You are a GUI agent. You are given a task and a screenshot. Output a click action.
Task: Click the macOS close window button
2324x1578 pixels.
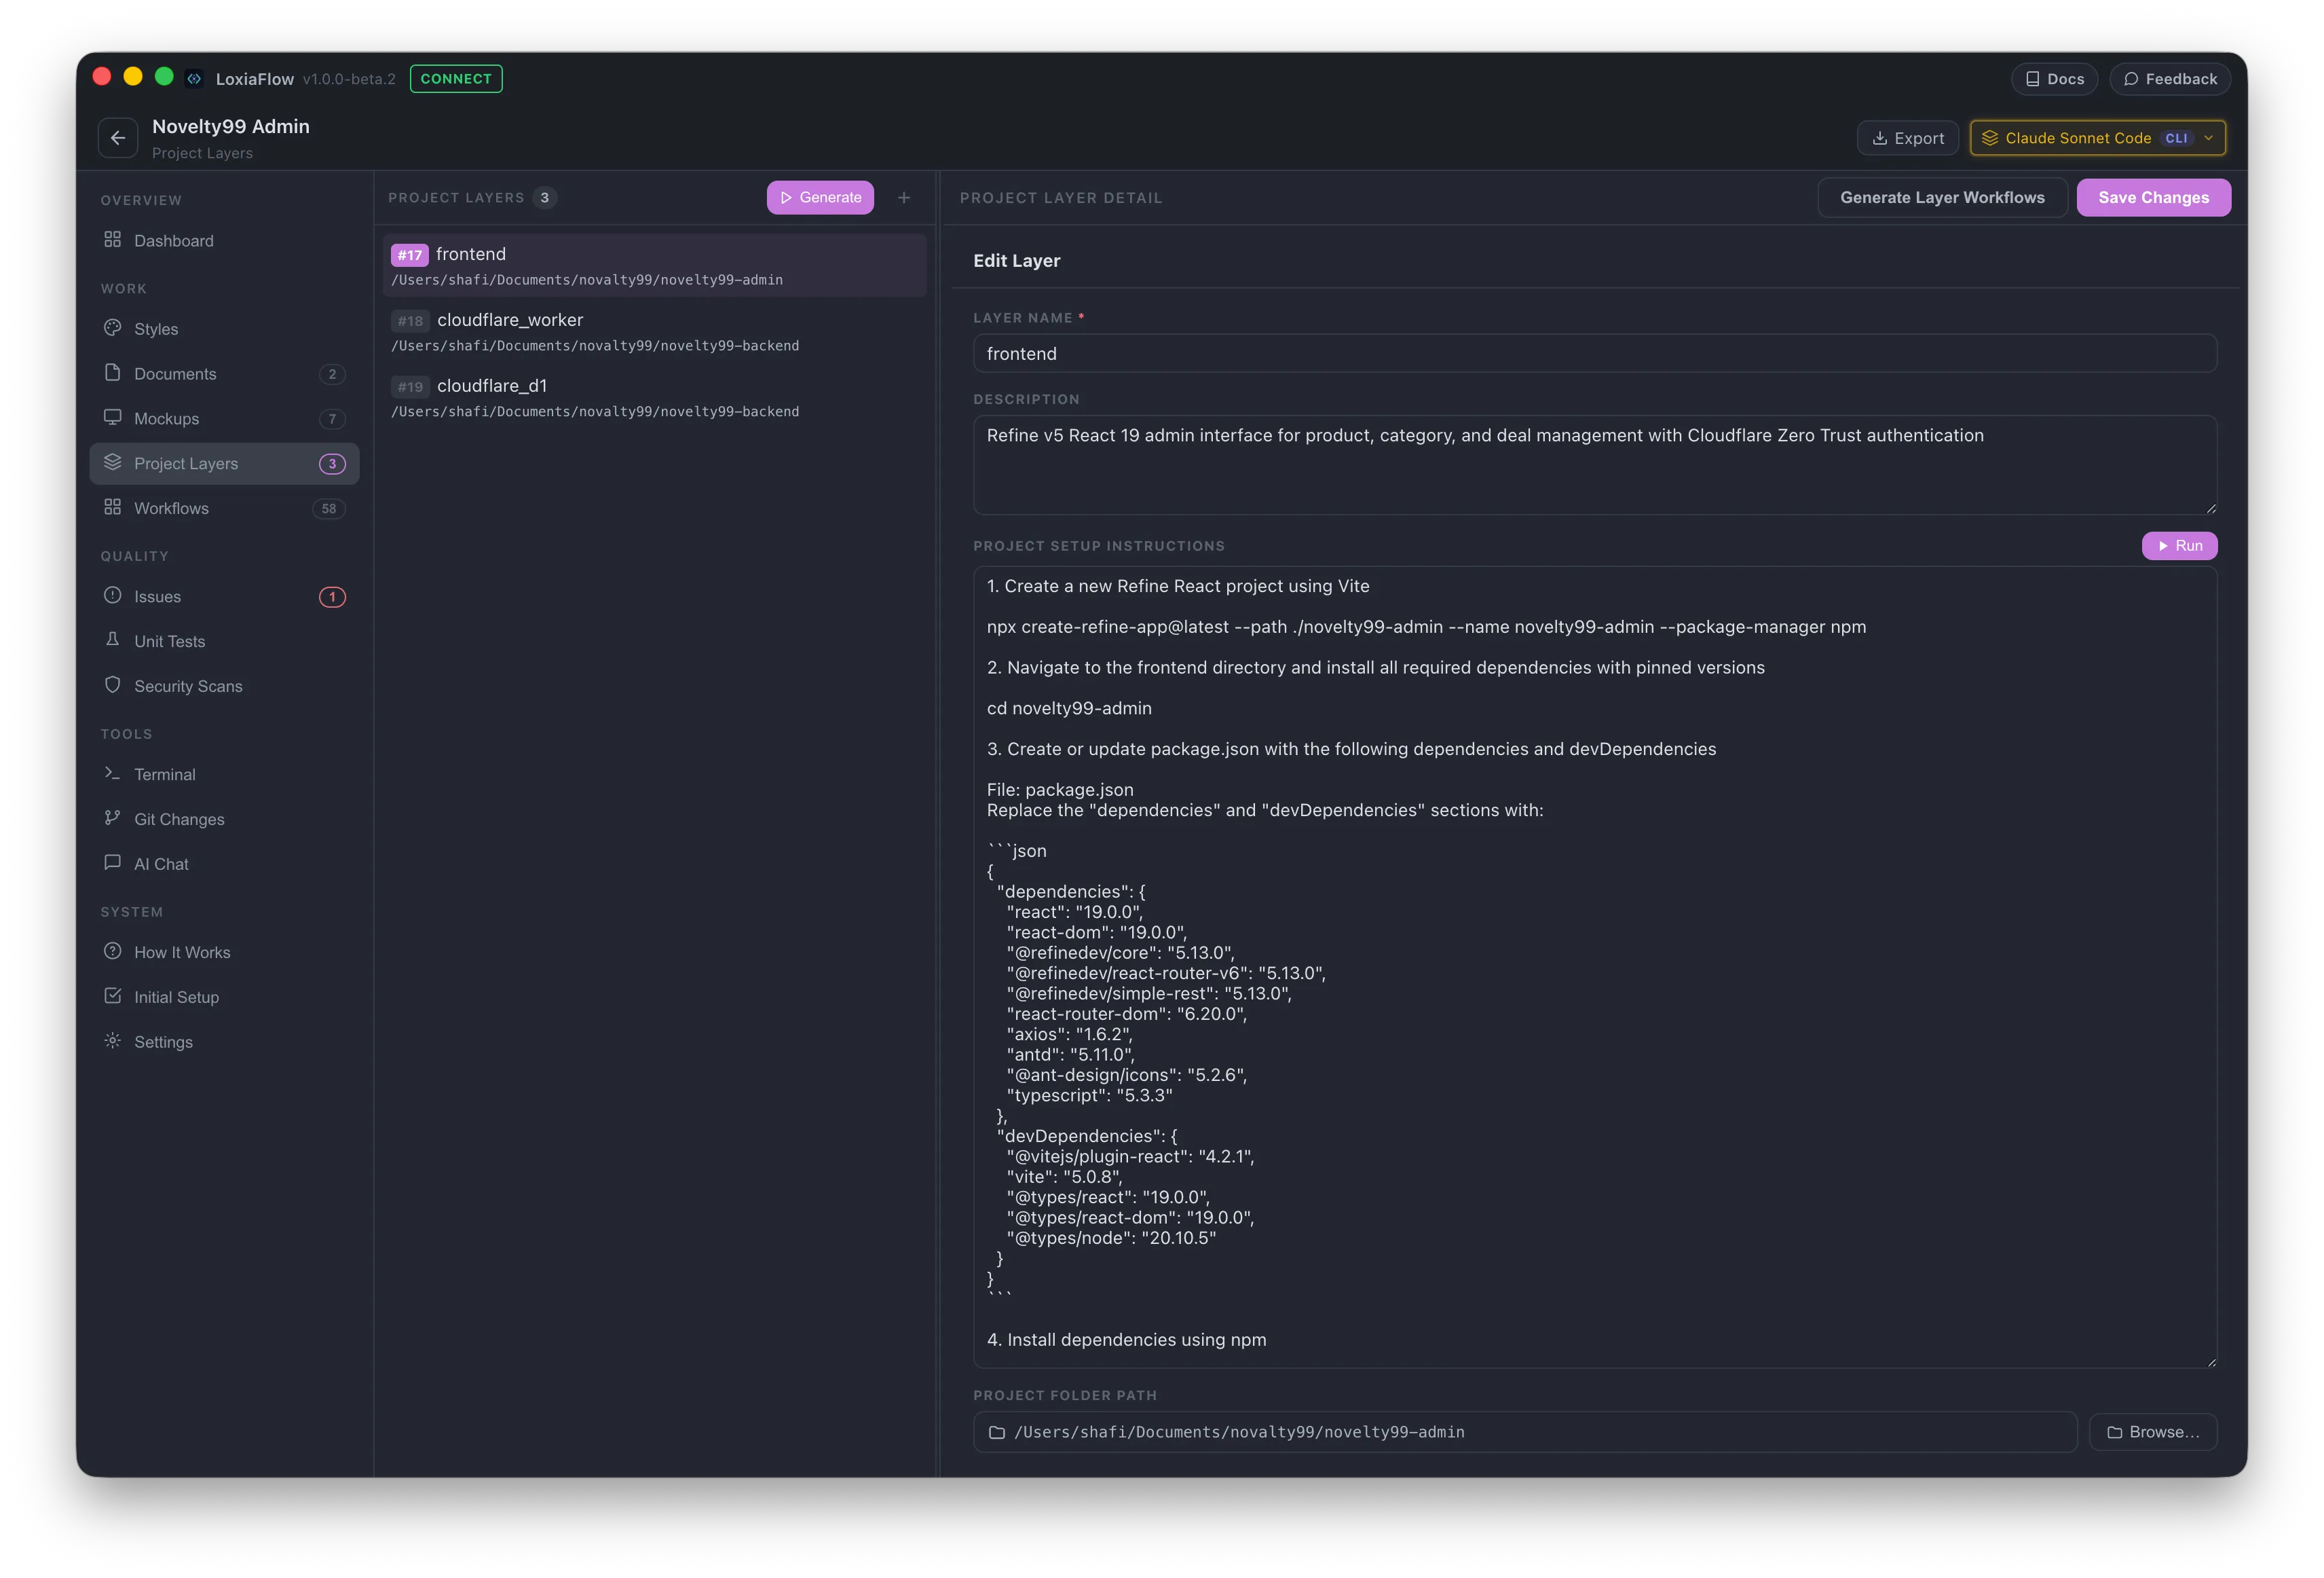pos(102,77)
